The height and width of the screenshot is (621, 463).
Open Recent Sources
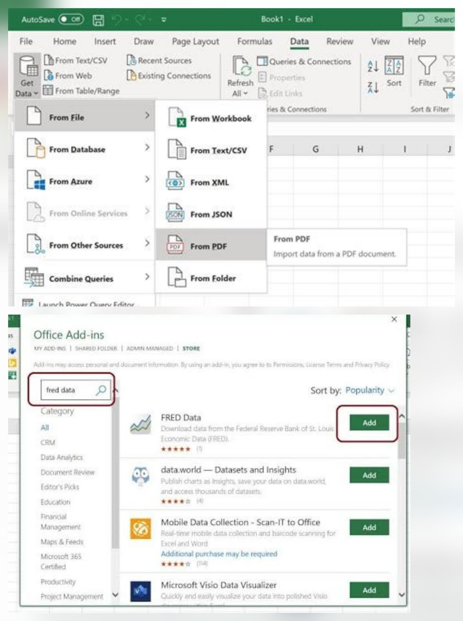point(159,60)
